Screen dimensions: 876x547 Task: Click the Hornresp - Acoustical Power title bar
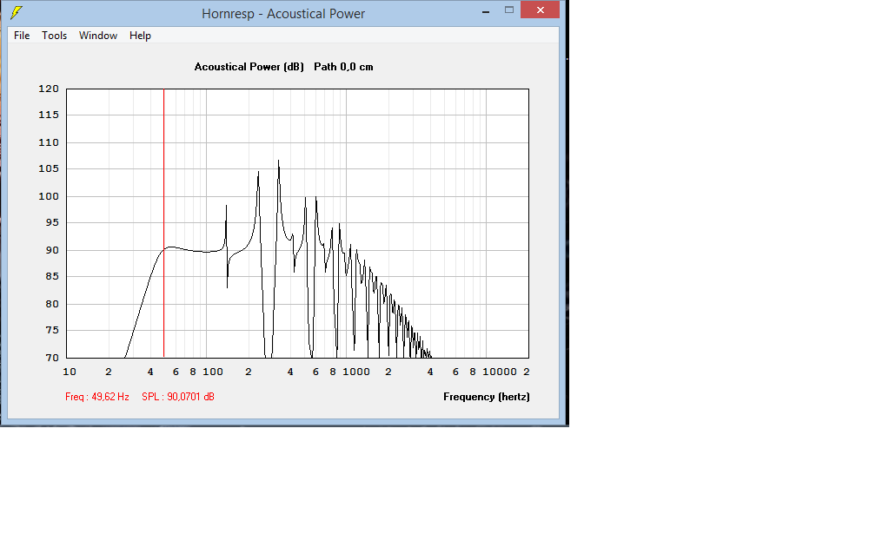[x=283, y=13]
